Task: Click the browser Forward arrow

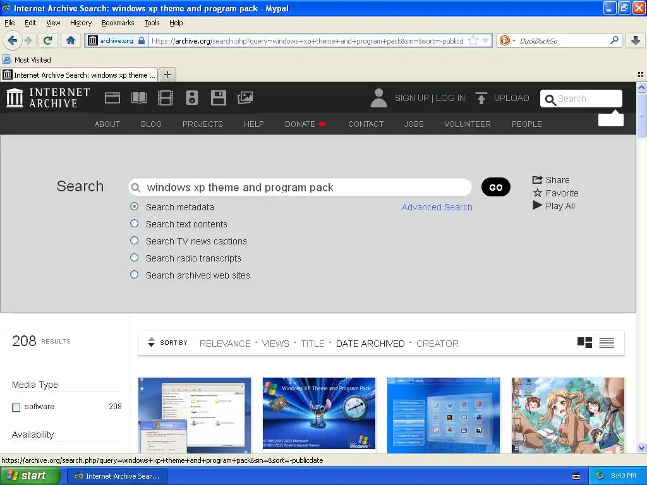Action: [x=28, y=40]
